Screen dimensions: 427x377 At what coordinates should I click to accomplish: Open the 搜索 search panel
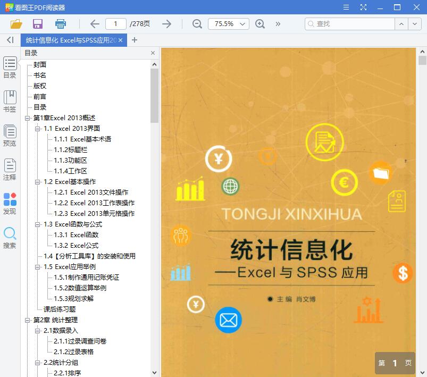pyautogui.click(x=10, y=238)
